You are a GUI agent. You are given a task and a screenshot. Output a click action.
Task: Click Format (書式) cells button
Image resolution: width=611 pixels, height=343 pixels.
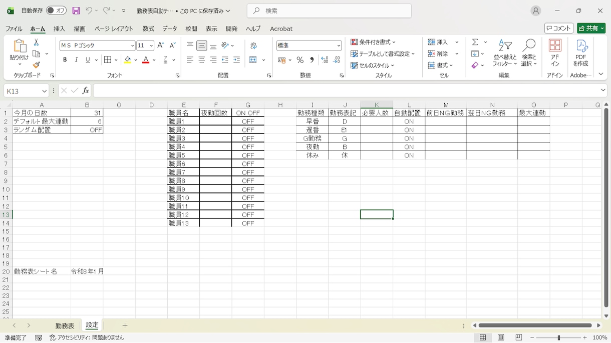tap(440, 65)
